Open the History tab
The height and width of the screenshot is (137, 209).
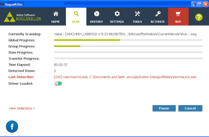(x=97, y=17)
